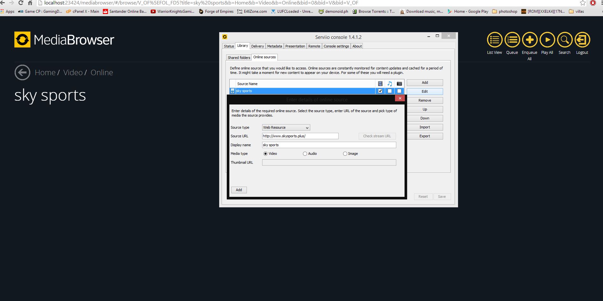Open the Console settings tab
603x301 pixels.
point(336,46)
